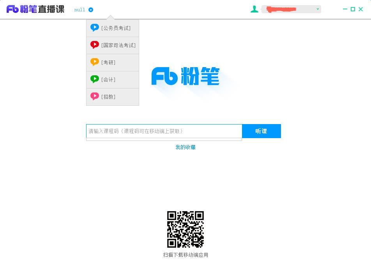Open the user account dropdown
Image resolution: width=371 pixels, height=270 pixels.
pos(291,9)
